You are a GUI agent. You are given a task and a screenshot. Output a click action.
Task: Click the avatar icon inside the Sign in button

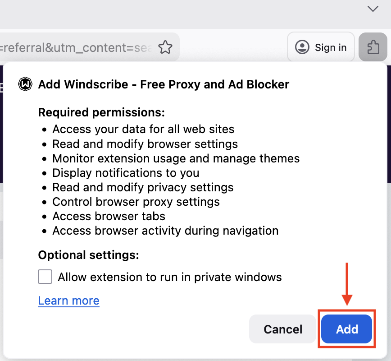click(x=302, y=47)
